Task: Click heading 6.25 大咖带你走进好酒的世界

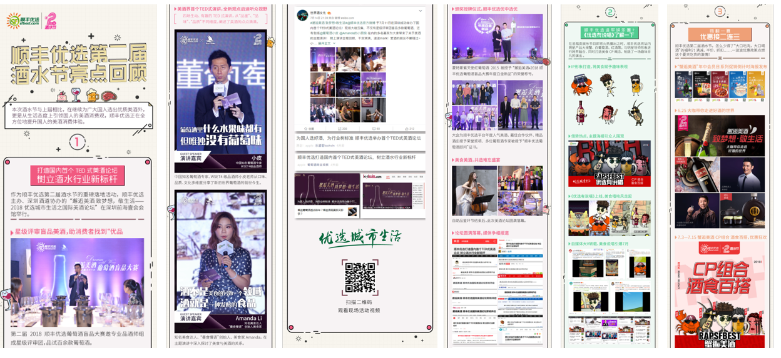Action: [705, 111]
